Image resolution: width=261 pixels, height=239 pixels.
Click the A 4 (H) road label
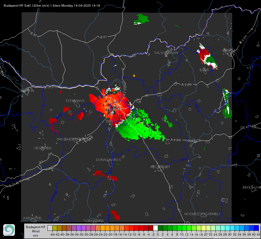176,140
